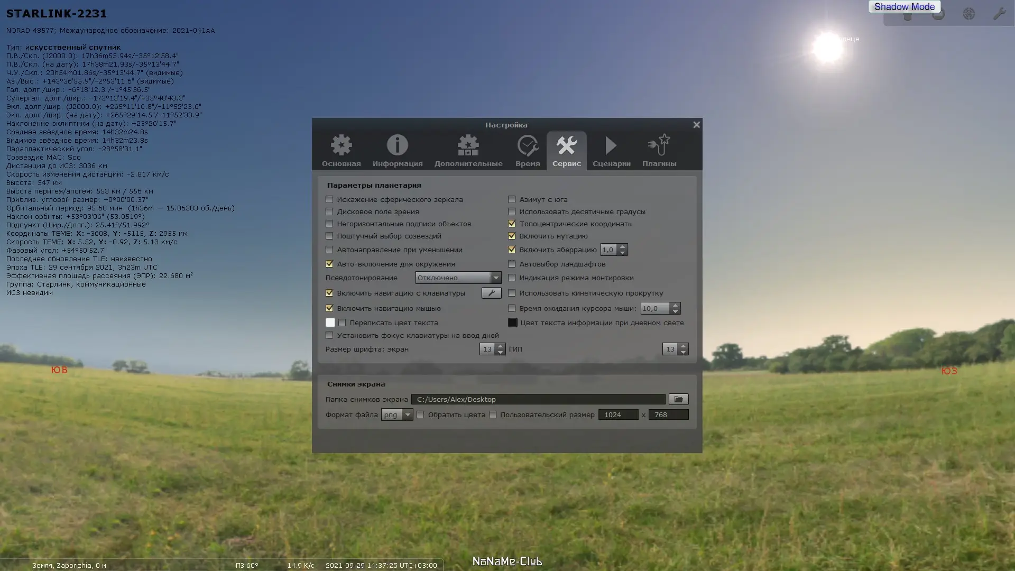Click the Shadow Mode button

[904, 7]
